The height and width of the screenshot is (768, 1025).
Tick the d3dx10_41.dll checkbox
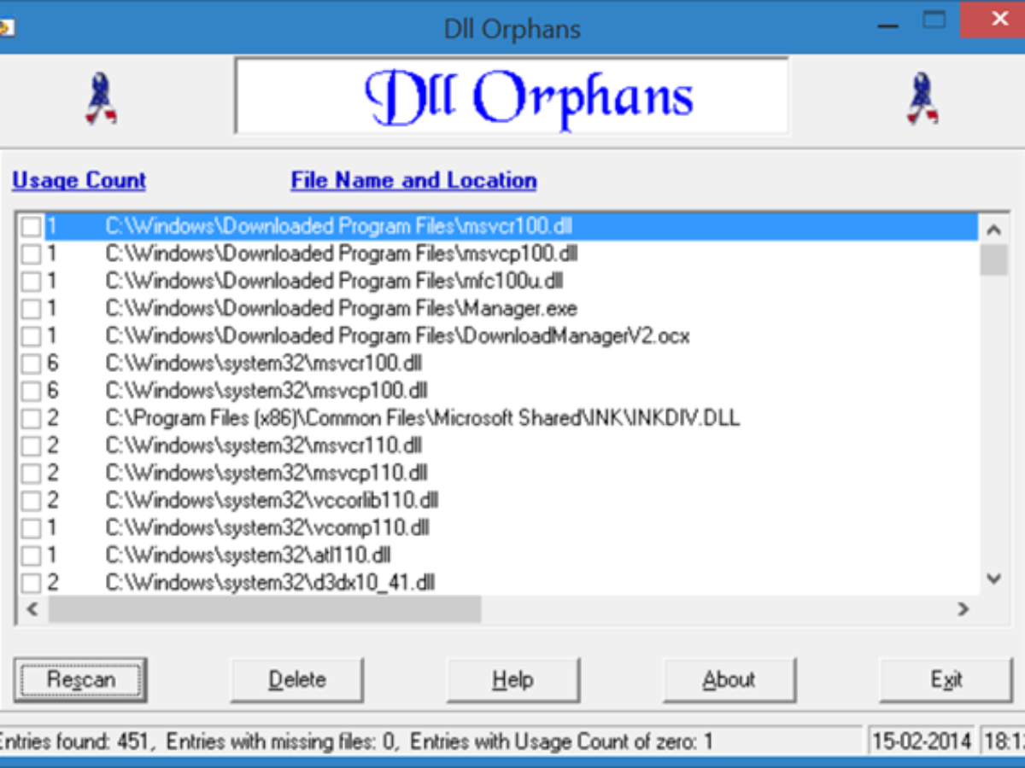pos(31,583)
